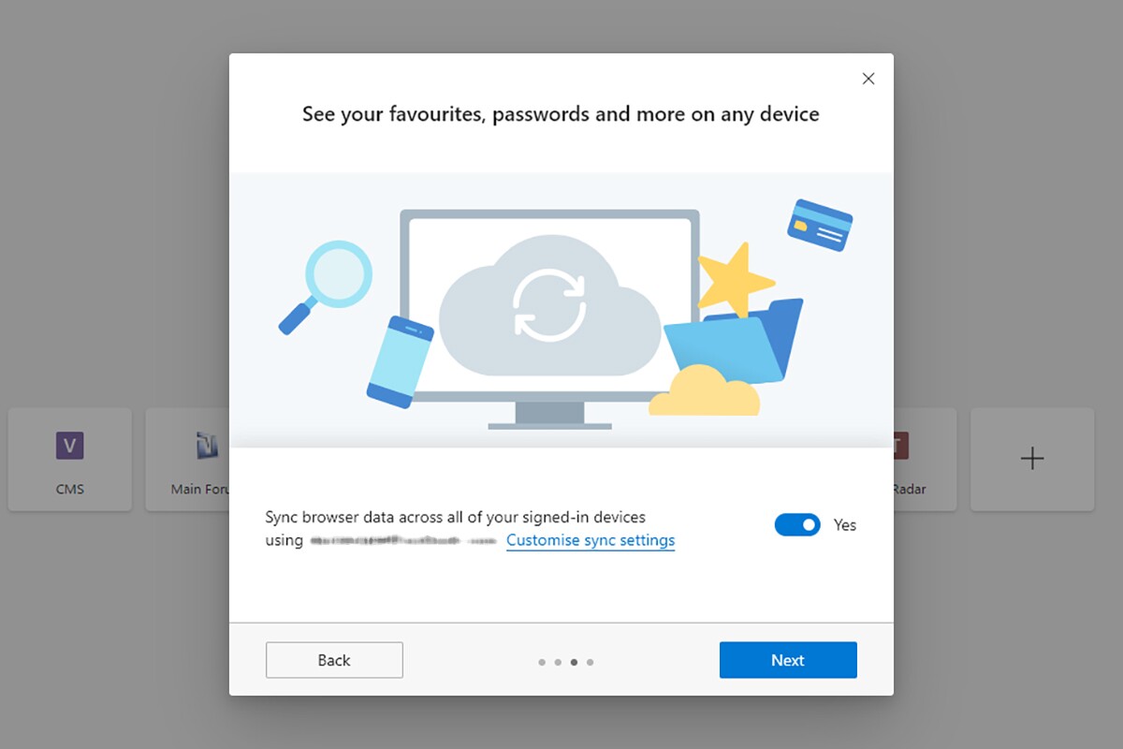Image resolution: width=1123 pixels, height=749 pixels.
Task: Open Customise sync settings
Action: click(x=591, y=540)
